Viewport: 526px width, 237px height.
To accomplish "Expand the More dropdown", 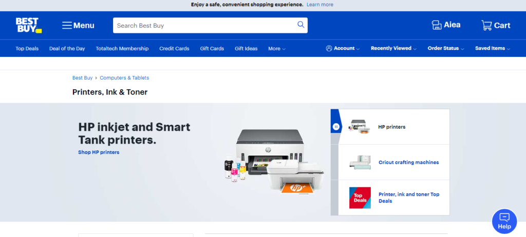I will (x=277, y=49).
